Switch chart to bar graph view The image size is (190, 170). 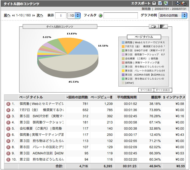(x=163, y=26)
